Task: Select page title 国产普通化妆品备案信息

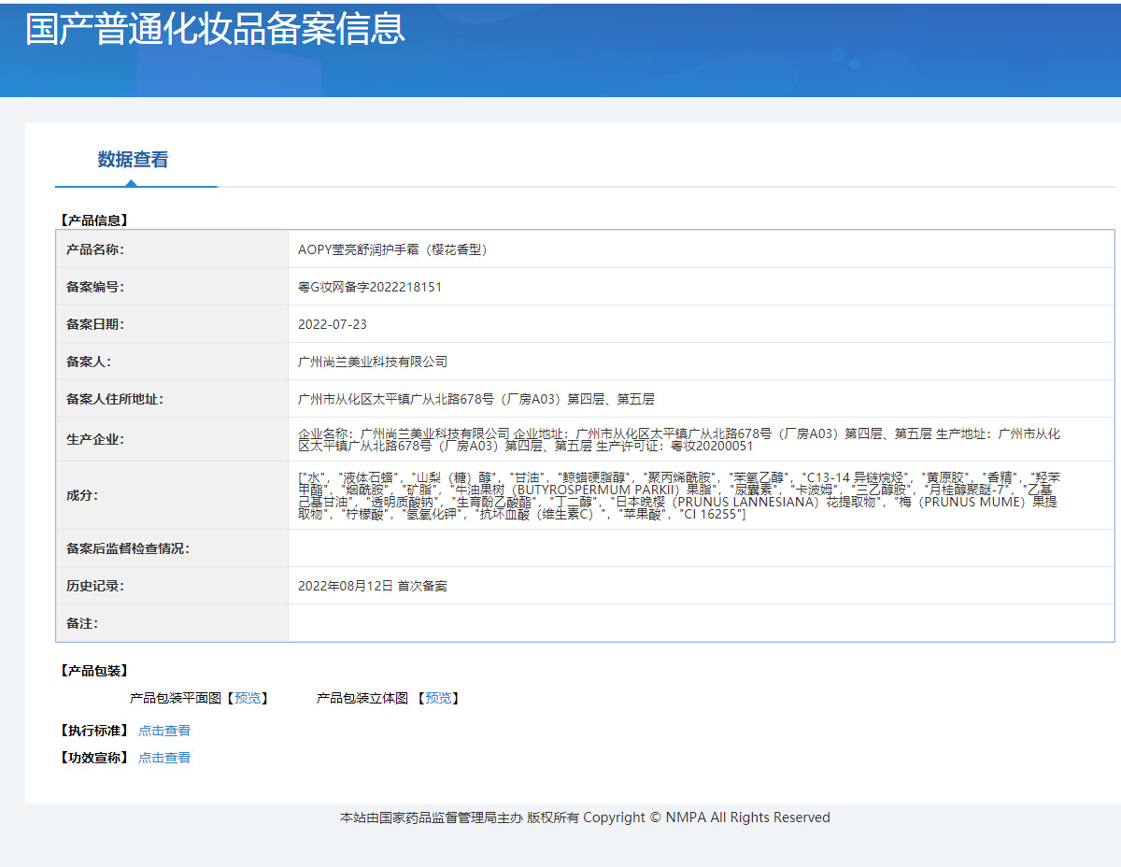Action: [x=215, y=28]
